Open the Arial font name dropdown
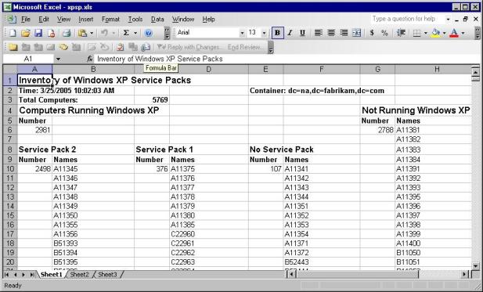The width and height of the screenshot is (483, 292). pos(242,33)
